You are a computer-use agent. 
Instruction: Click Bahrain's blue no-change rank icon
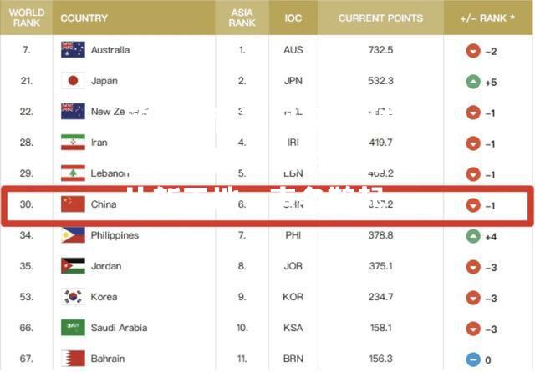click(473, 359)
